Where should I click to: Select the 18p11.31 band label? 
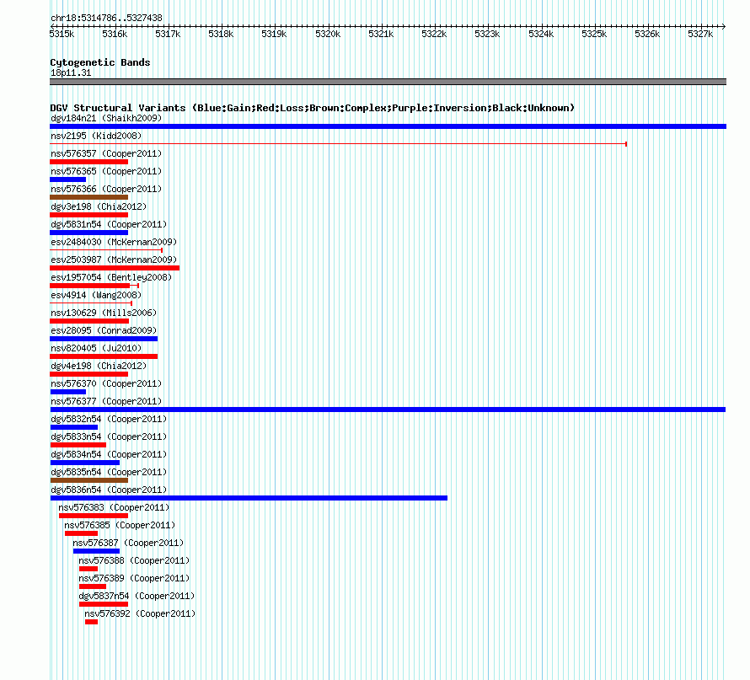(71, 72)
